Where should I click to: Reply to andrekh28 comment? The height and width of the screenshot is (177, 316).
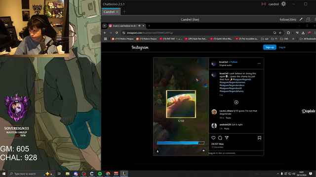227,129
